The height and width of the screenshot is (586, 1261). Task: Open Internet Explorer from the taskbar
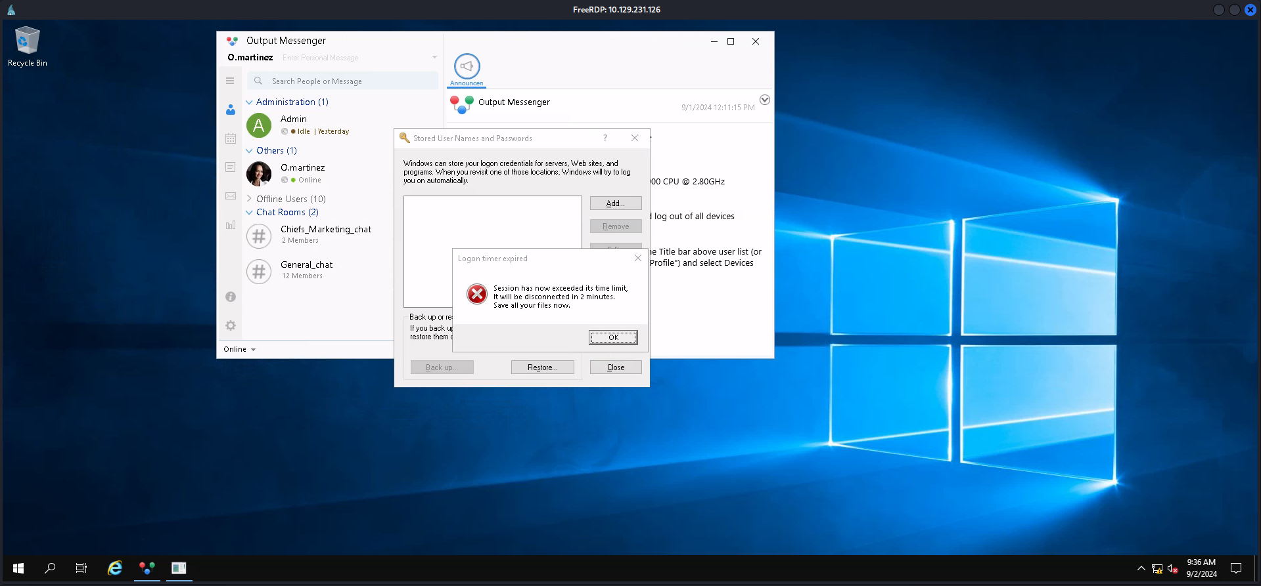115,568
